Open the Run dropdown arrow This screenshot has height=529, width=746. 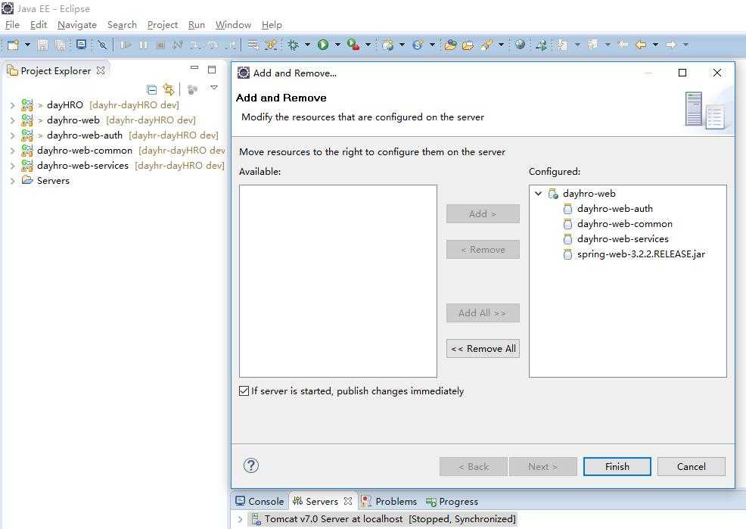[x=337, y=45]
